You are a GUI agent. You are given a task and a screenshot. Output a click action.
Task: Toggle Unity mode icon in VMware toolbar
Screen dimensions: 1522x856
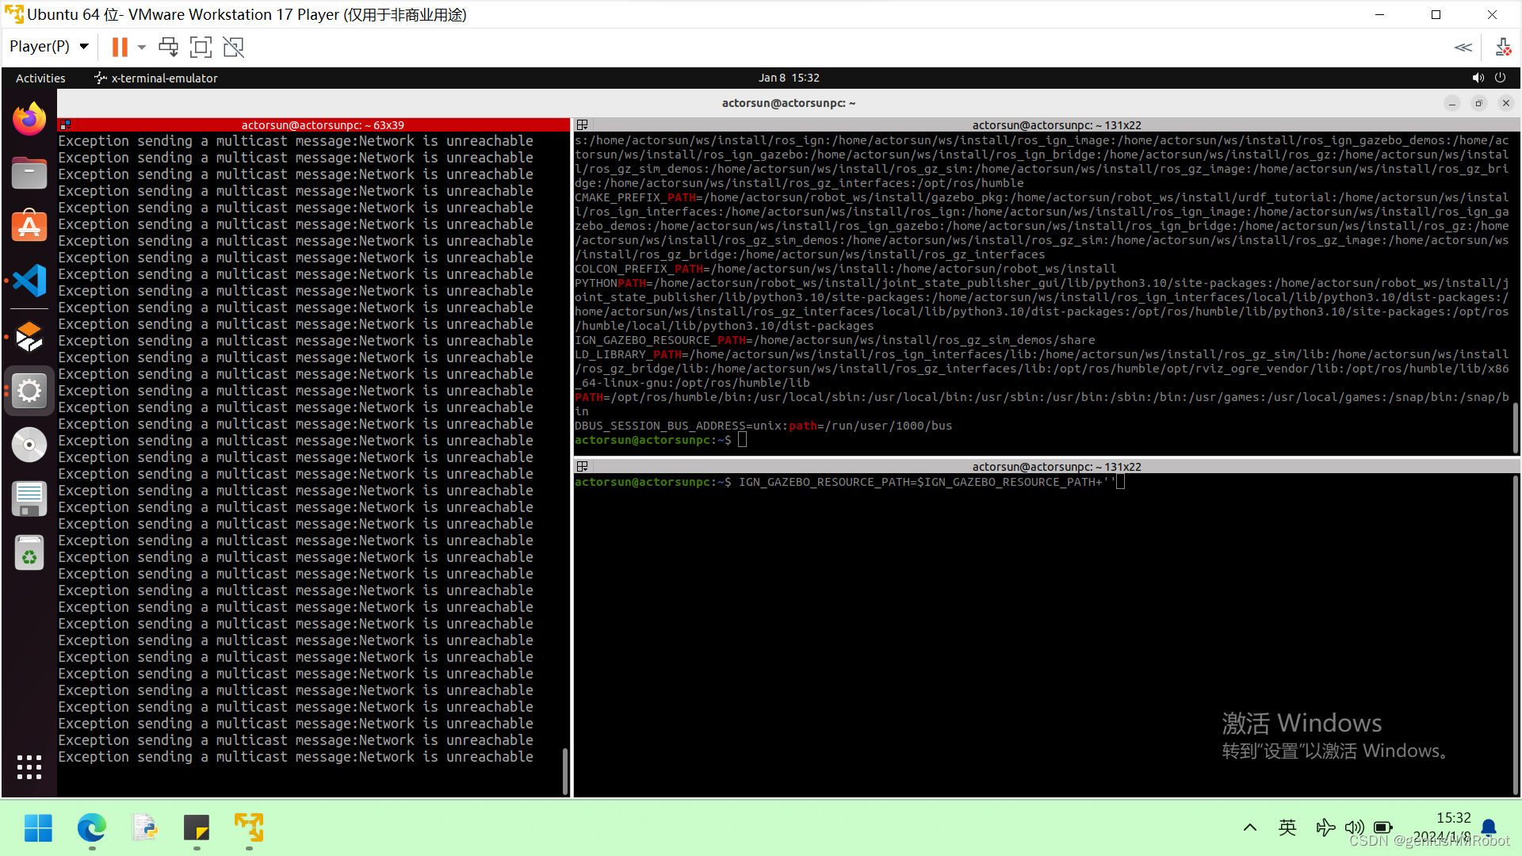coord(233,47)
